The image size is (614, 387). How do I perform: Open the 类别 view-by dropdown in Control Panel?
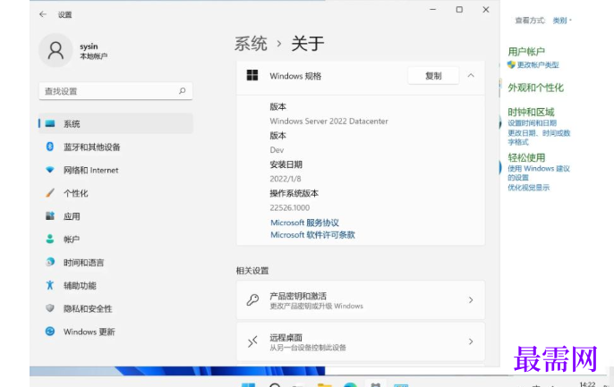coord(562,21)
